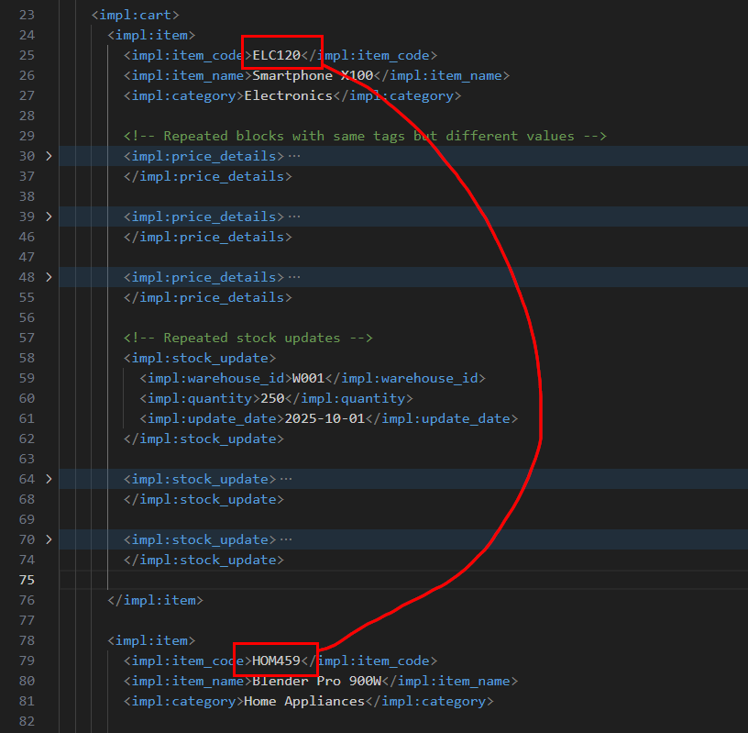Click the opening impl:stock_update tag on line 58

click(200, 358)
